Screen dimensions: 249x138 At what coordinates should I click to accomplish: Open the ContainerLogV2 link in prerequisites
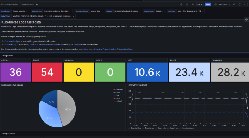11,44
